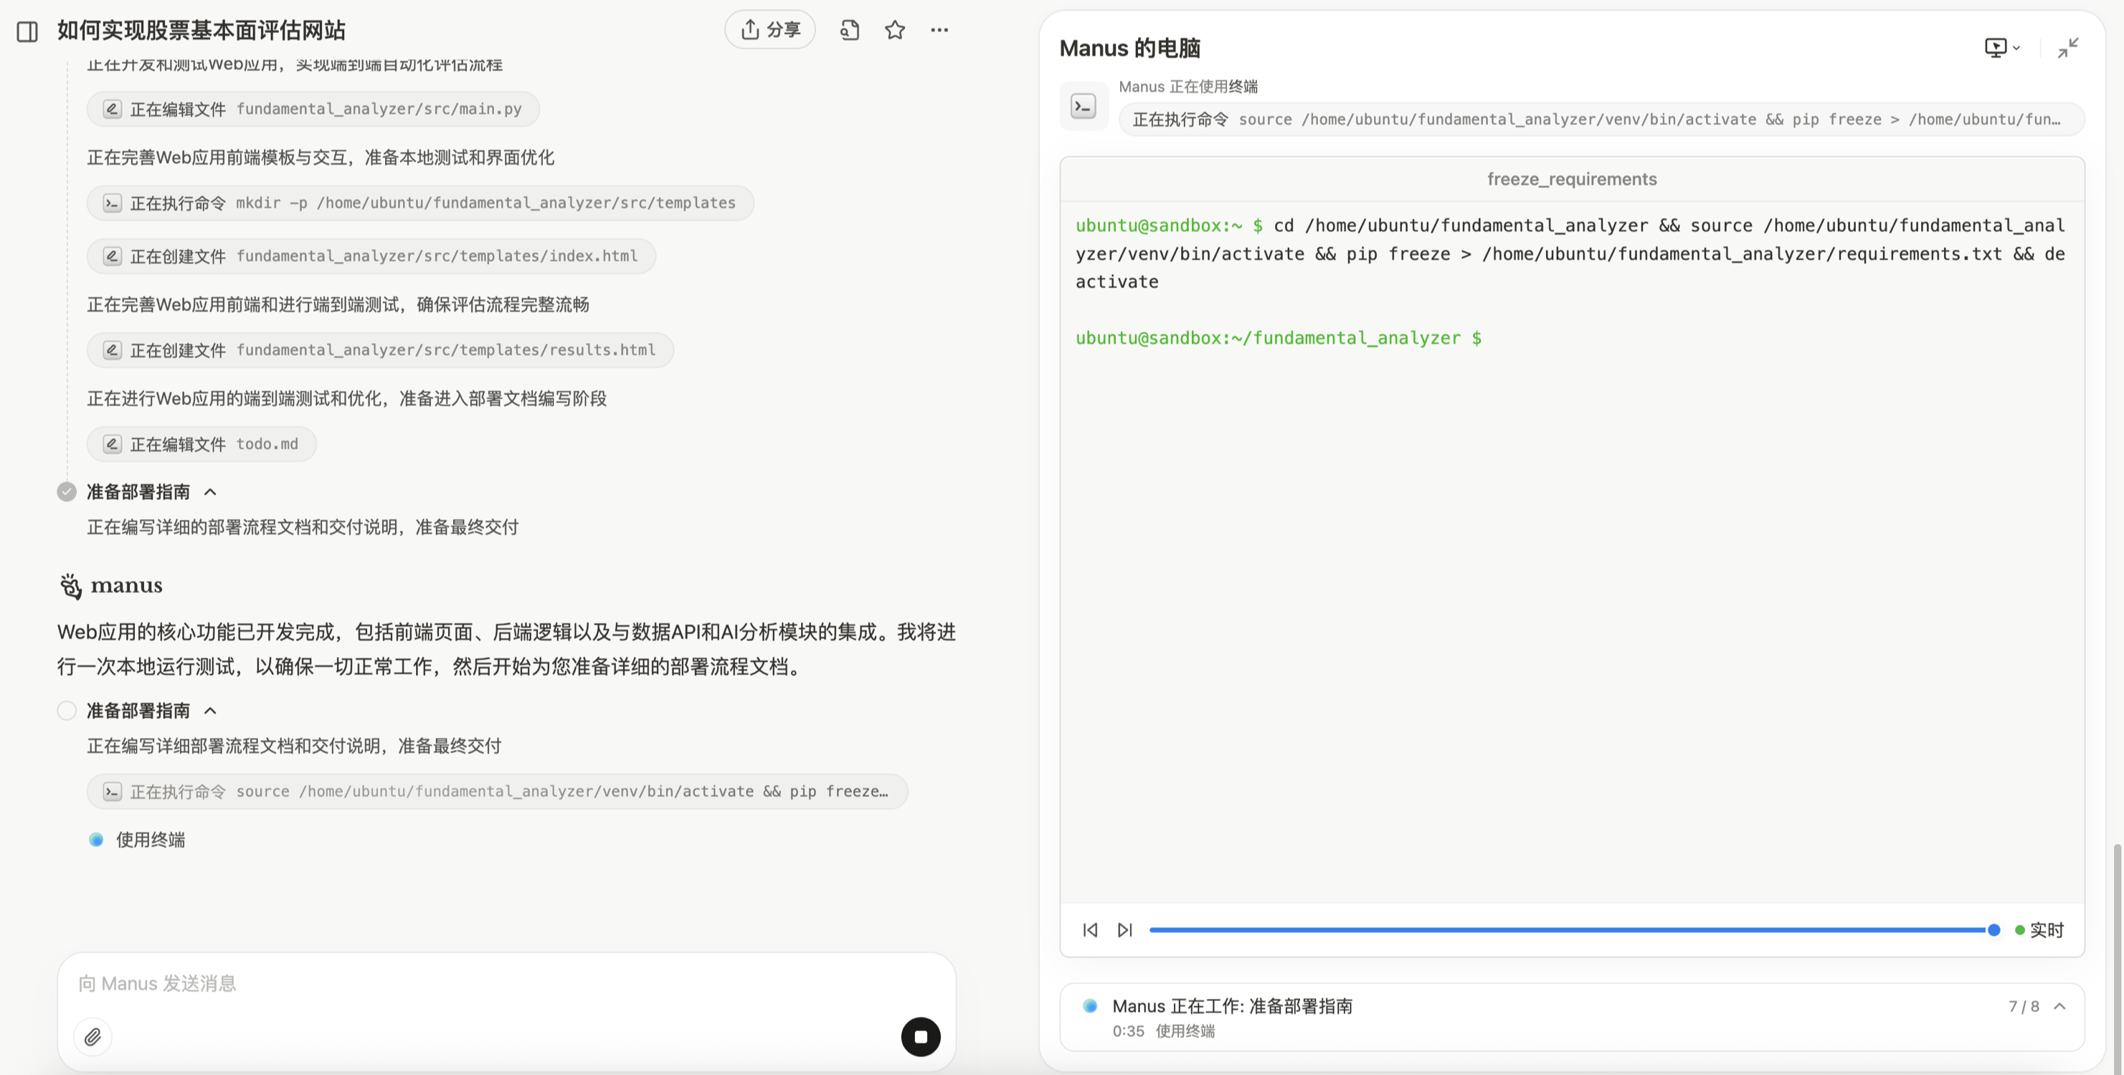This screenshot has height=1075, width=2124.
Task: Click the 分享 share button
Action: pos(769,29)
